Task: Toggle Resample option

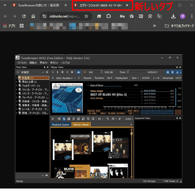Action: pyautogui.click(x=168, y=78)
